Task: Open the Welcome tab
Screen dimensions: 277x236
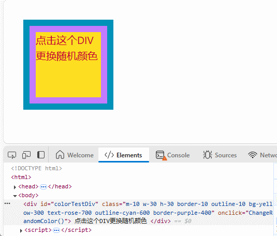Action: pos(75,155)
